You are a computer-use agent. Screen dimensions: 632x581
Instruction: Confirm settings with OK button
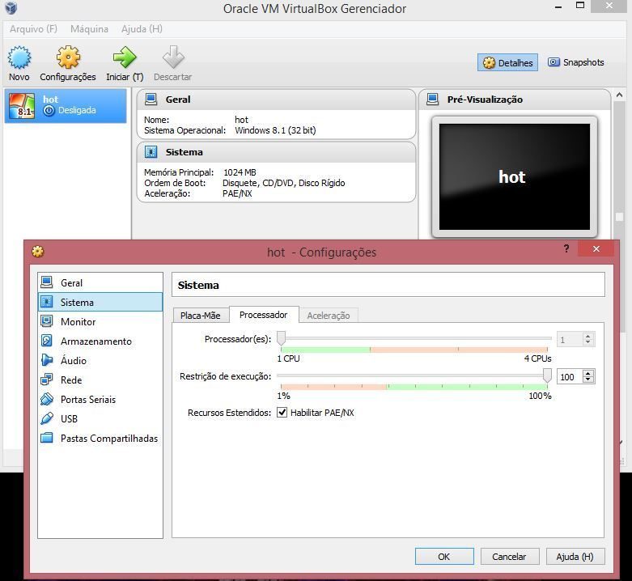(x=444, y=557)
